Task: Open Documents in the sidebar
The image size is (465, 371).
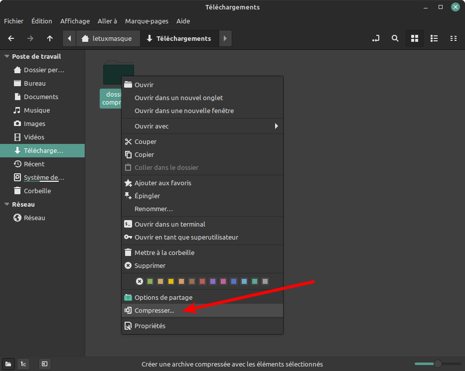Action: (x=42, y=97)
